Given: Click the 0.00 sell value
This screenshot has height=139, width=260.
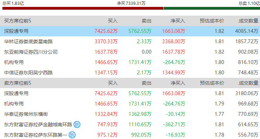Looking at the screenshot, I should (147, 52).
